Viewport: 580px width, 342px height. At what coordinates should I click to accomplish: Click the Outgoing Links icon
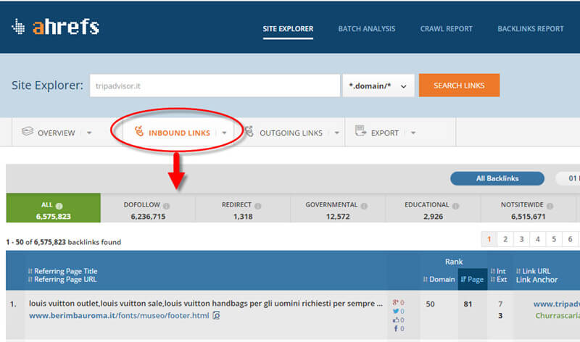(249, 131)
